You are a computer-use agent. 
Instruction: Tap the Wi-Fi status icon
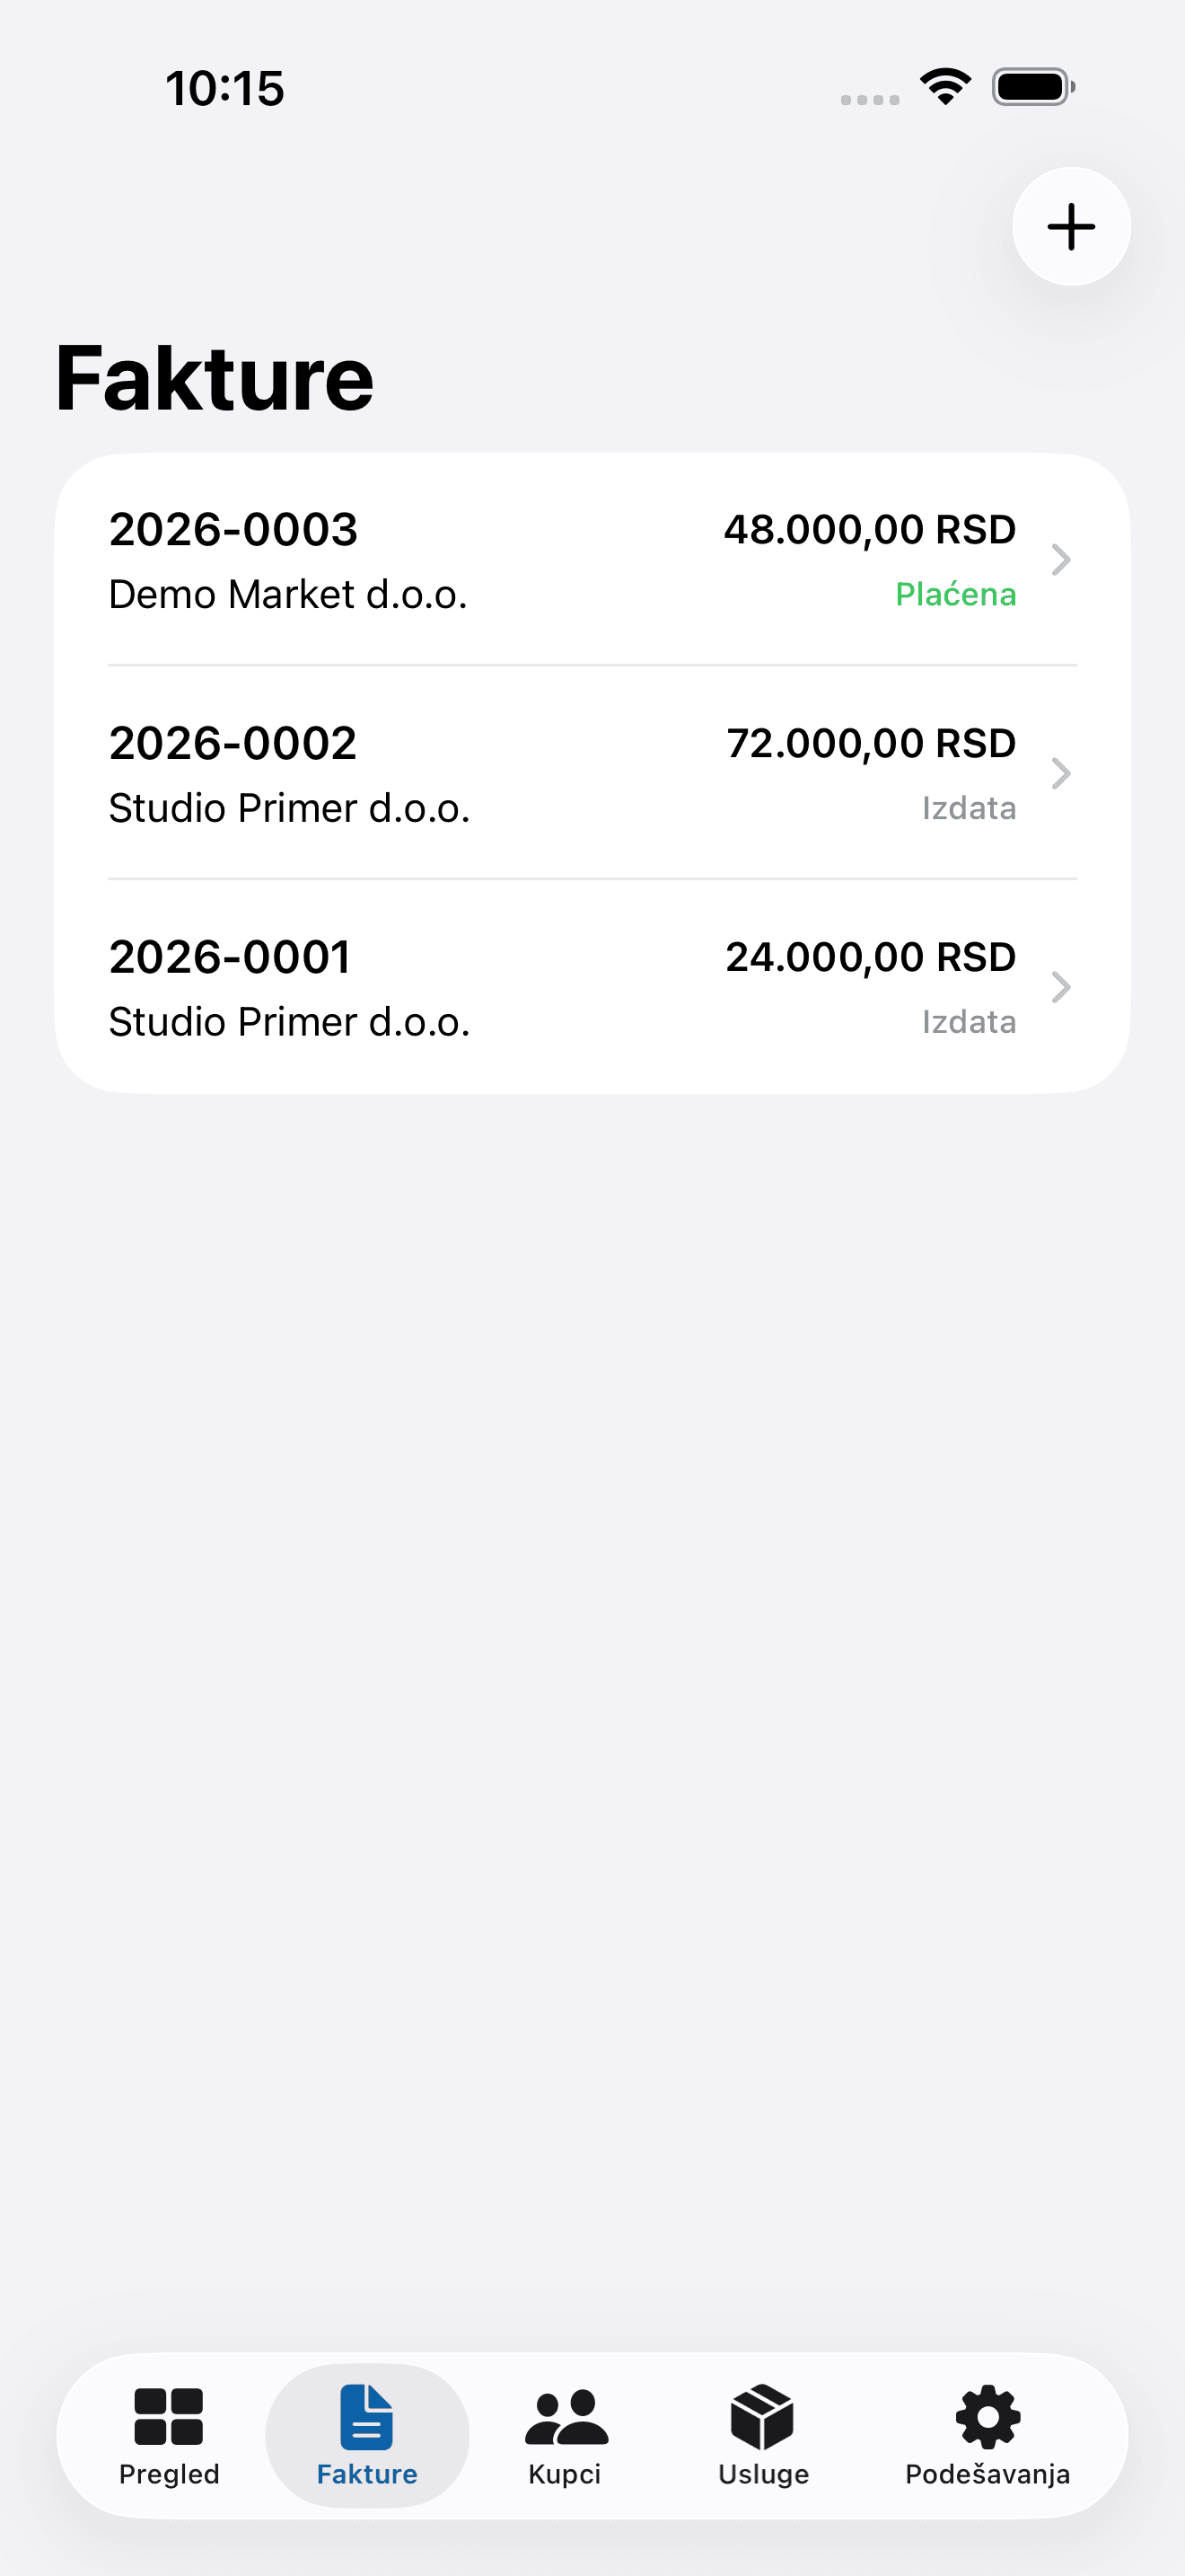pos(946,87)
